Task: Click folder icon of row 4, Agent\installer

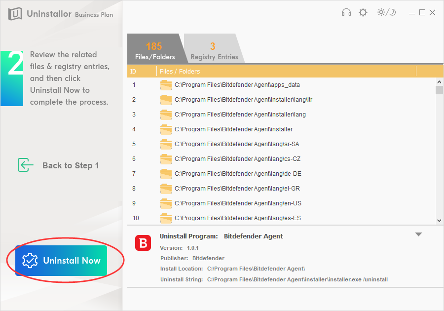Action: pos(166,129)
